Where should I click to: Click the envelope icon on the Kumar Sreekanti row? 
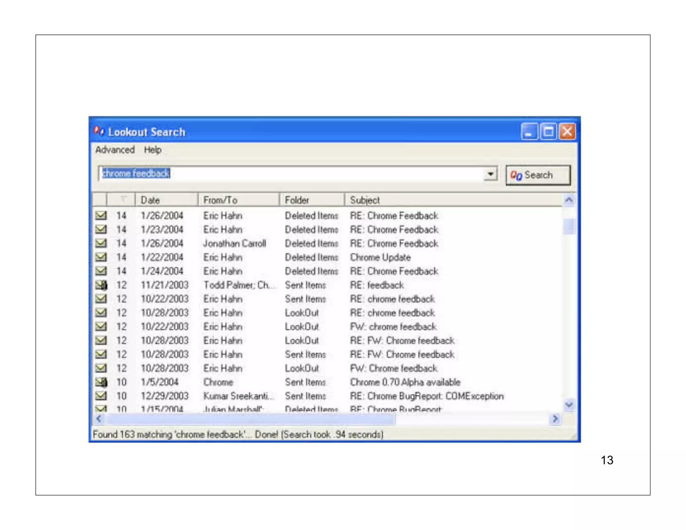pos(101,396)
